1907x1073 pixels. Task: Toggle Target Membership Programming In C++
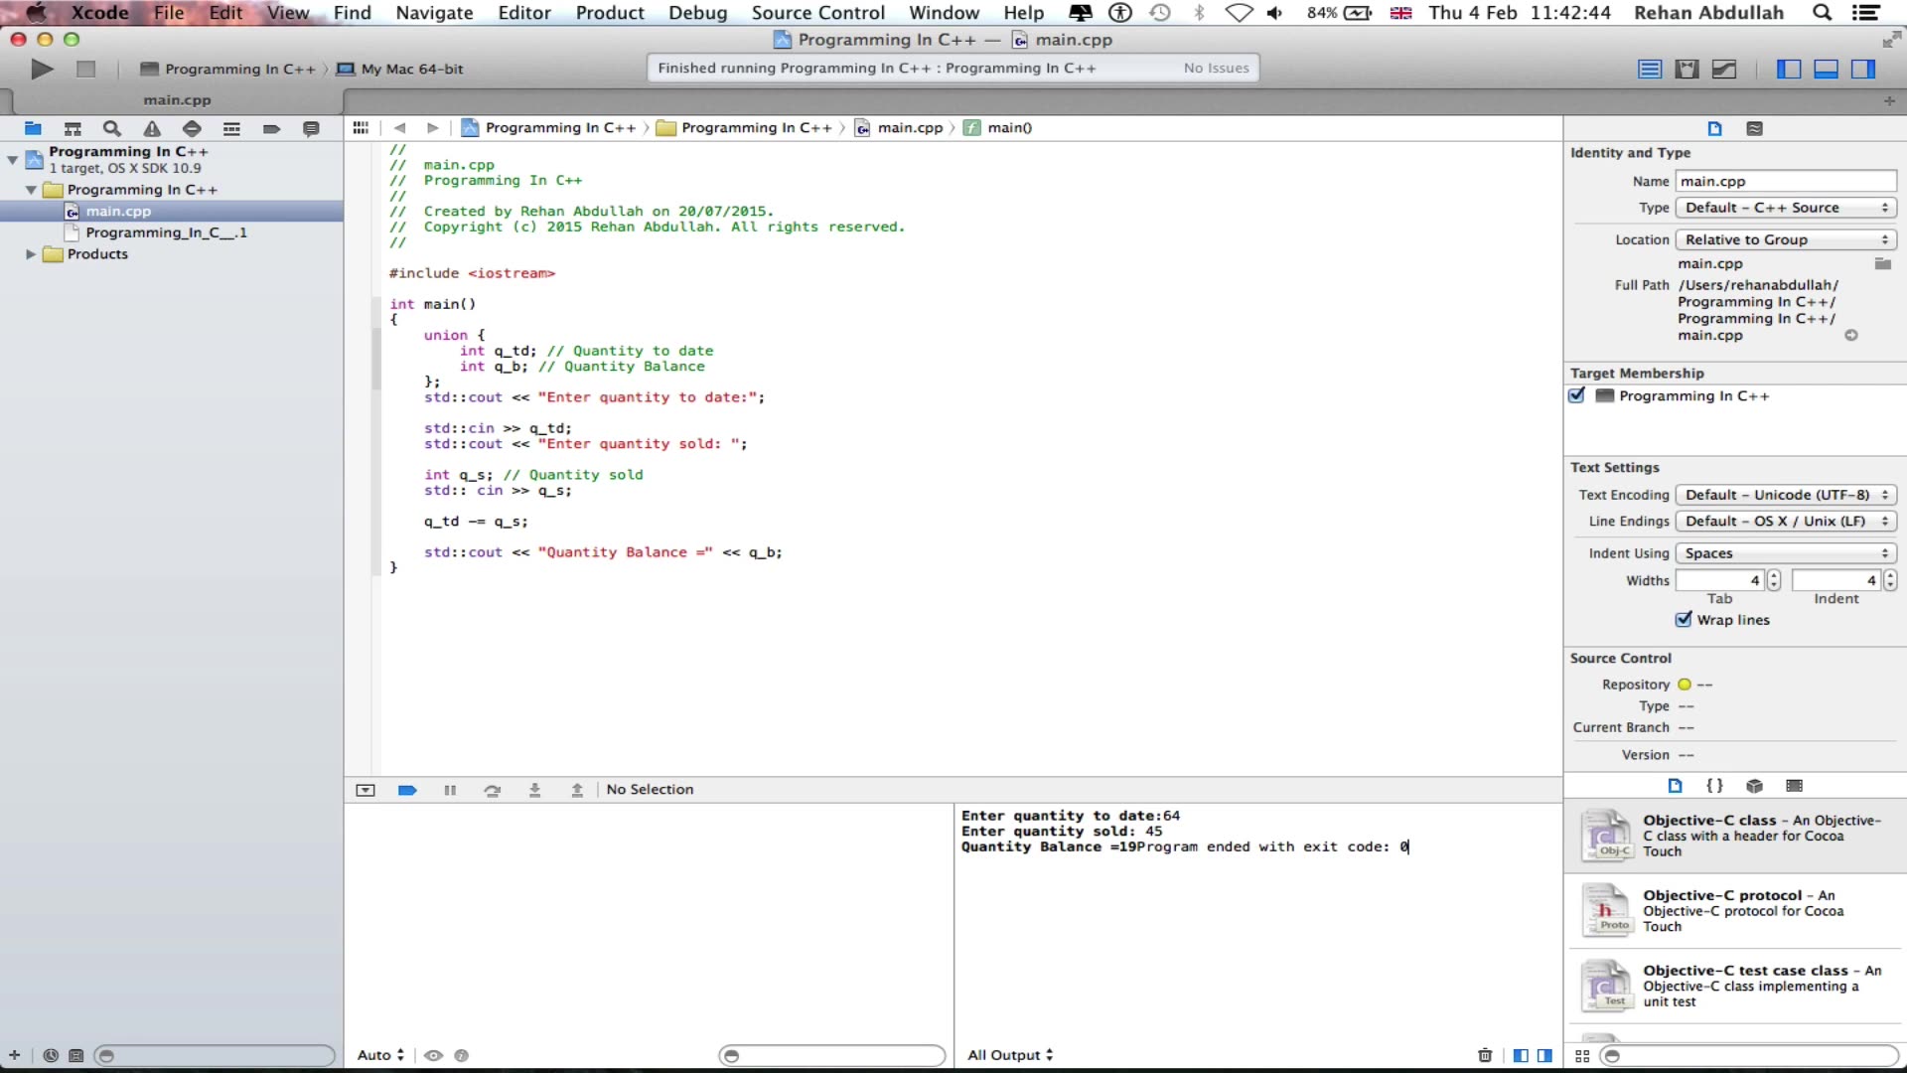coord(1576,395)
